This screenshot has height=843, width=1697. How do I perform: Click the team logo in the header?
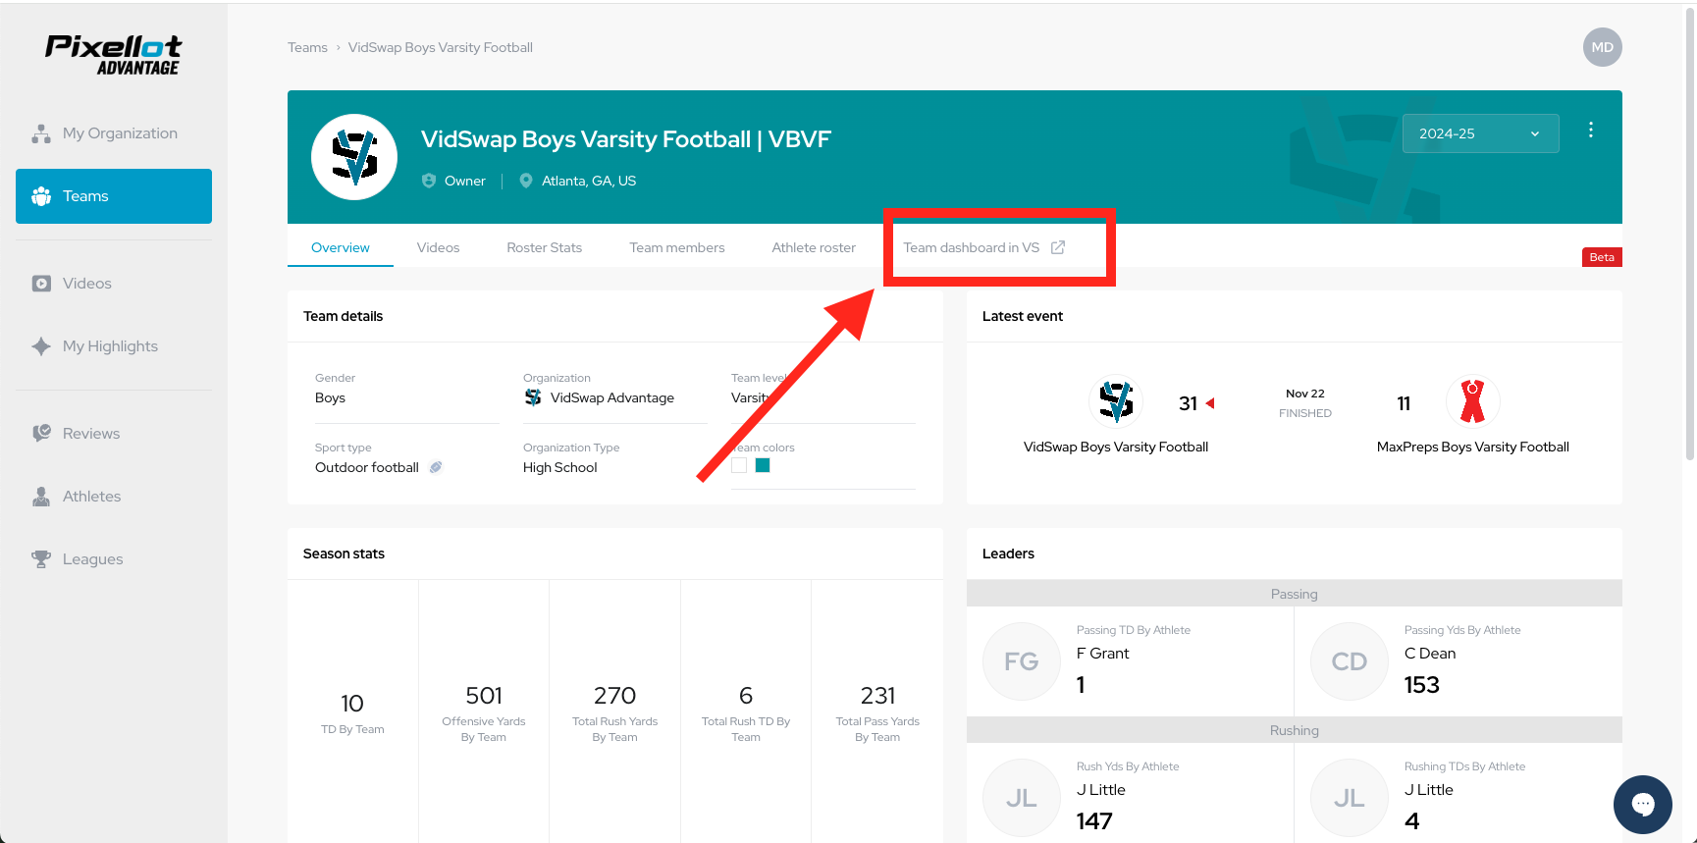click(354, 157)
